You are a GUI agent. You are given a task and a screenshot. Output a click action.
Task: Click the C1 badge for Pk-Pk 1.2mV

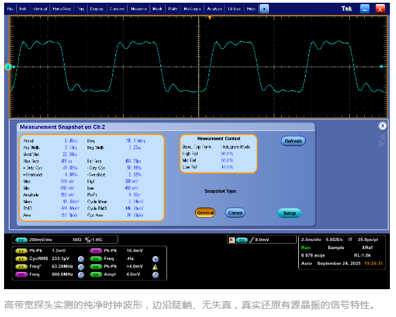click(21, 251)
